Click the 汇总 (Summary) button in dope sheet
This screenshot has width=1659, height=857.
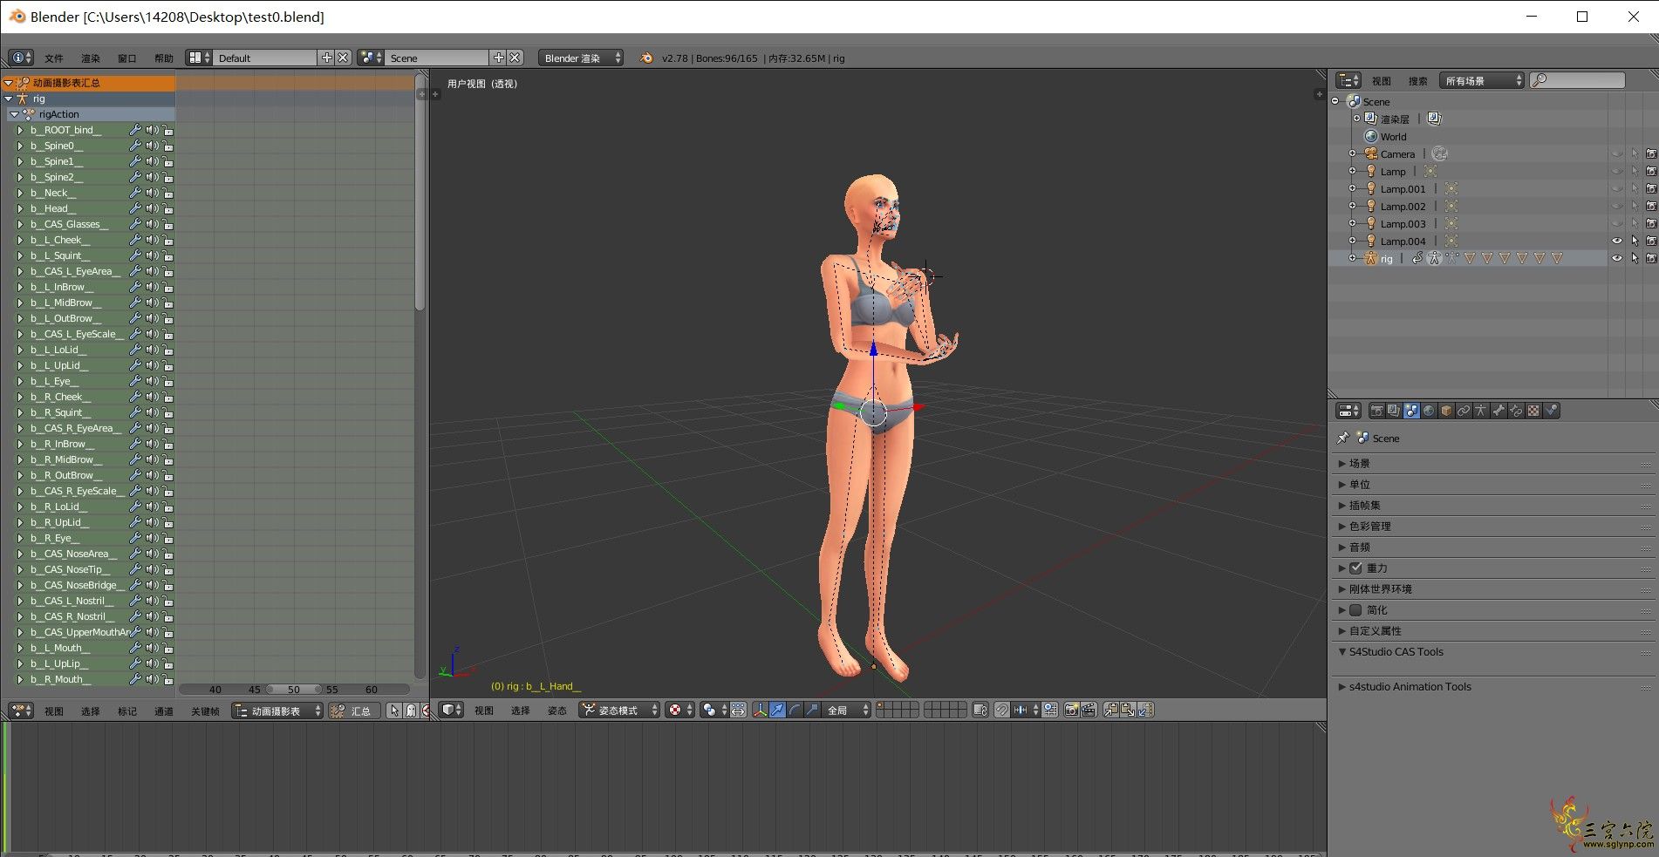[354, 711]
